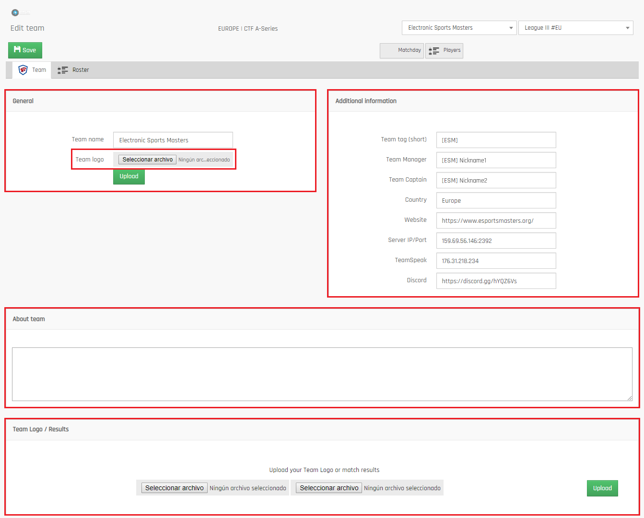Image resolution: width=644 pixels, height=518 pixels.
Task: Switch to the Team tab
Action: (x=32, y=70)
